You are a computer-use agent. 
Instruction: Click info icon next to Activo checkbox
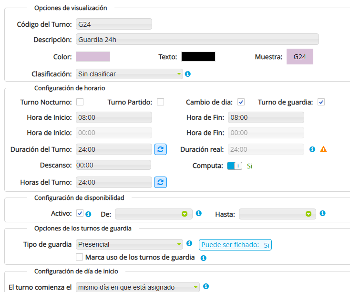point(89,214)
